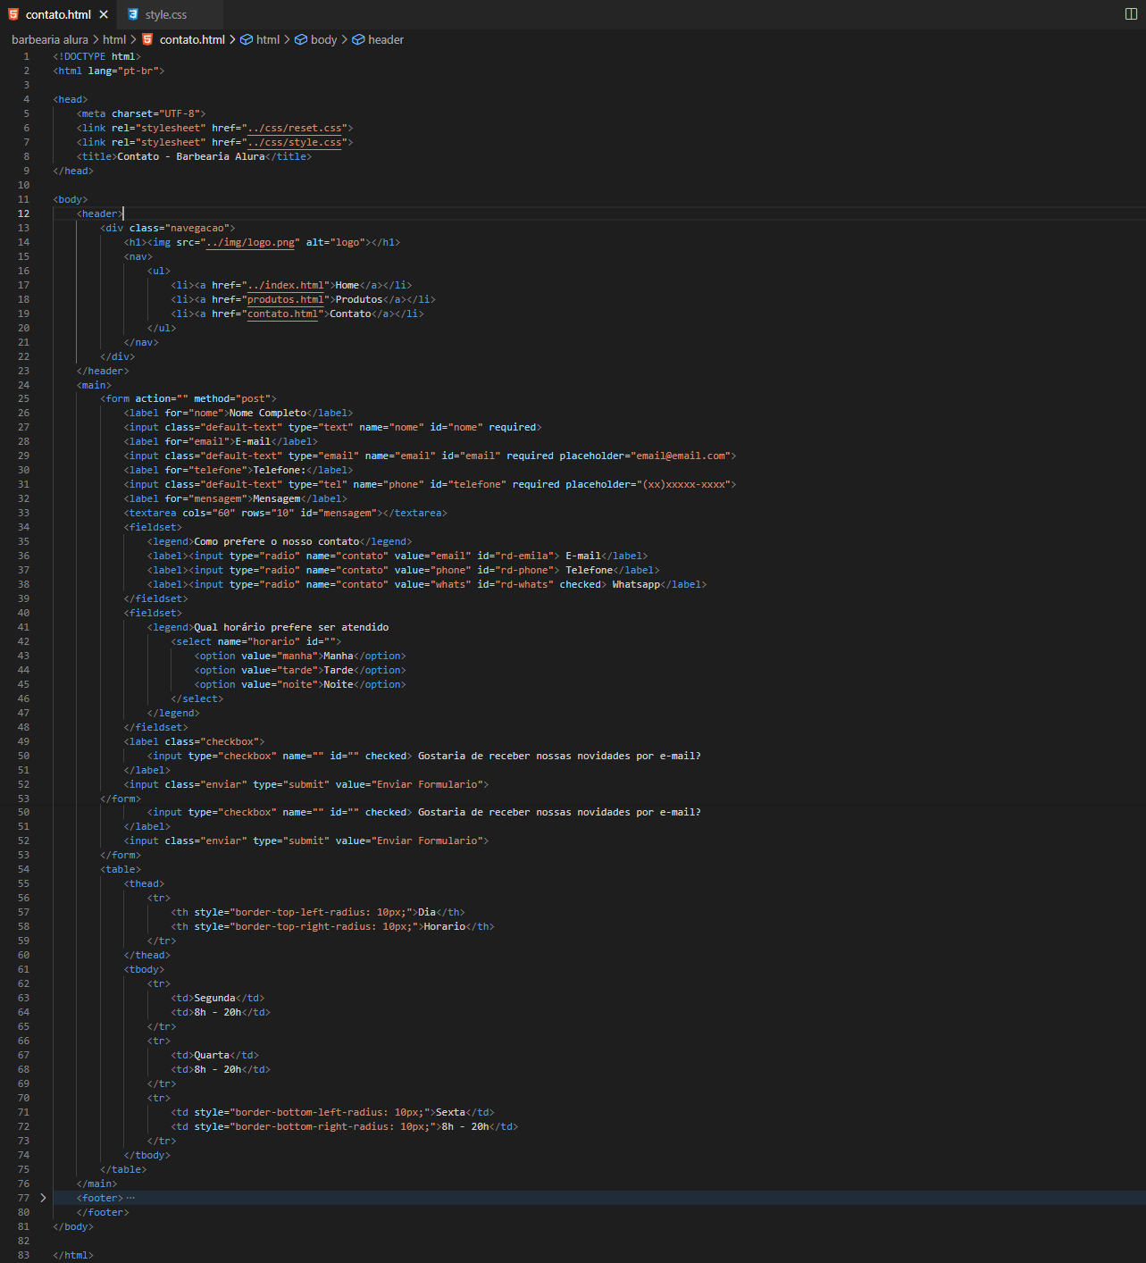Screen dimensions: 1146x1263
Task: Expand the folded footer at line 77
Action: click(43, 1198)
